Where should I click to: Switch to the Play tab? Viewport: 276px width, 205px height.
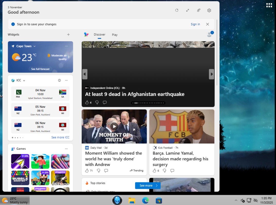pos(115,35)
